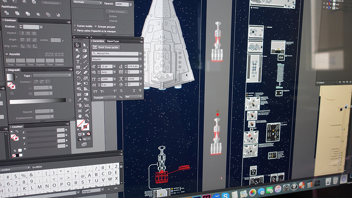Click the gradient slider bar in Dégradé

click(x=38, y=102)
